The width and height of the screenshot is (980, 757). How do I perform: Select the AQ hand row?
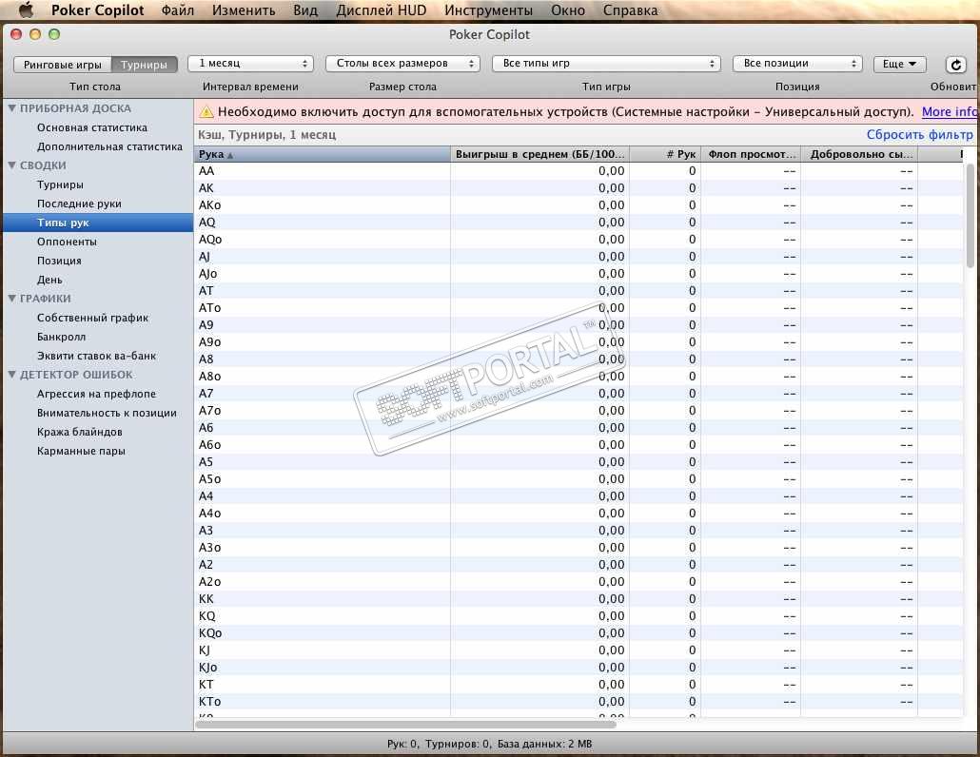pyautogui.click(x=578, y=223)
